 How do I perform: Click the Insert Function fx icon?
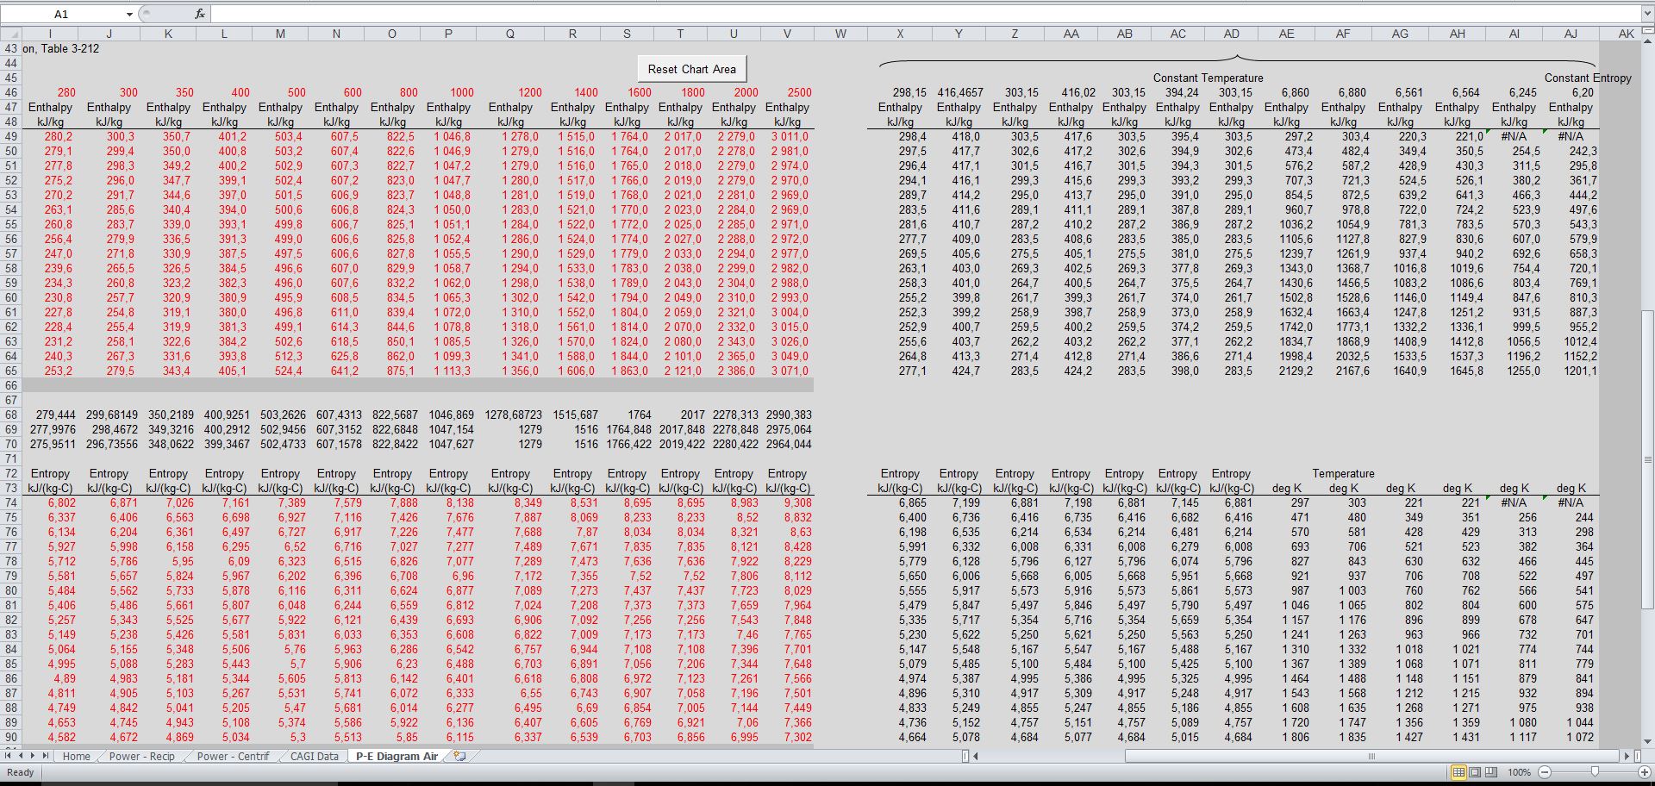(x=200, y=14)
